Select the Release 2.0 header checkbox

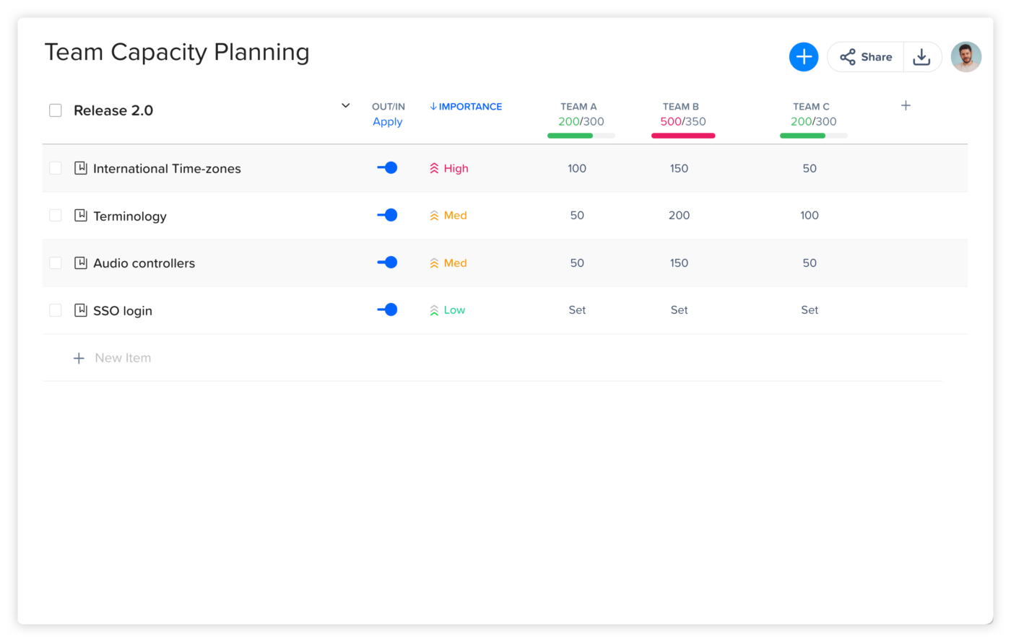pos(56,110)
